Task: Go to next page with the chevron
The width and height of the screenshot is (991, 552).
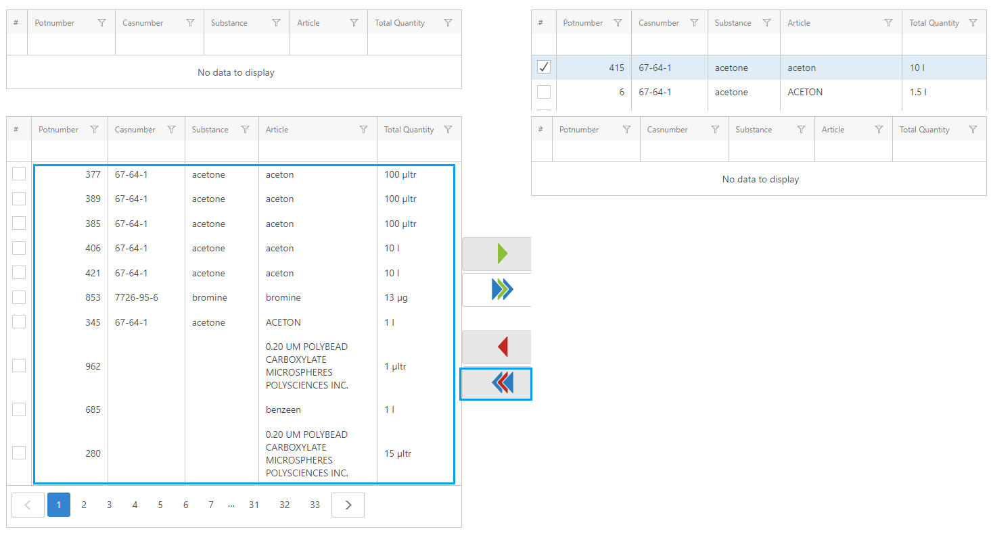Action: coord(348,505)
